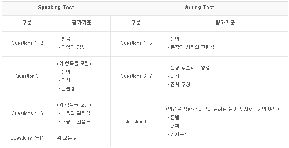This screenshot has height=148, width=289.
Task: Click the 의견을 적합한 이유와 sentence
Action: (x=223, y=109)
